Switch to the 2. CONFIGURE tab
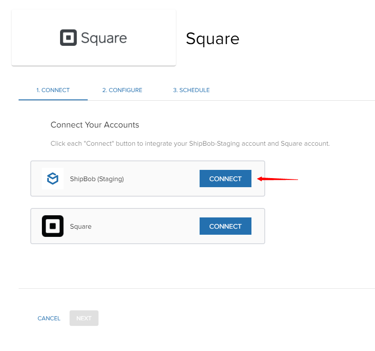The width and height of the screenshot is (375, 351). coord(122,90)
